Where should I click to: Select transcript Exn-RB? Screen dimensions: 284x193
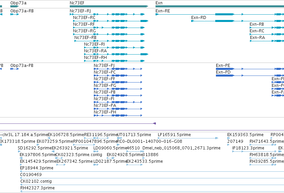click(x=257, y=24)
